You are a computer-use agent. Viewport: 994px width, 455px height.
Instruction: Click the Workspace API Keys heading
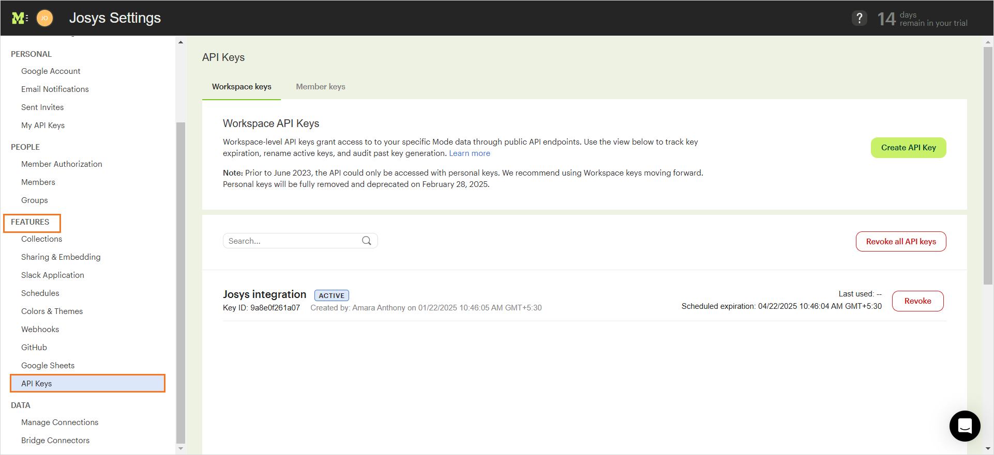pyautogui.click(x=271, y=123)
